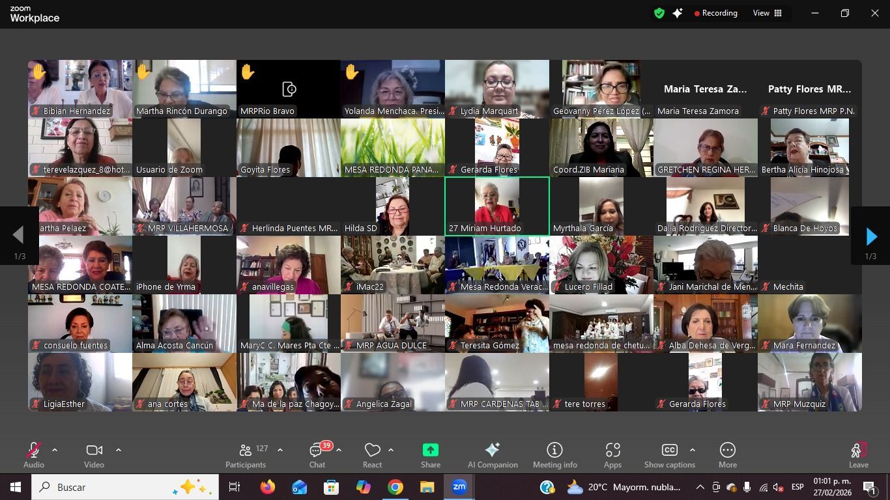Open the More options menu
This screenshot has height=500, width=890.
click(x=727, y=454)
